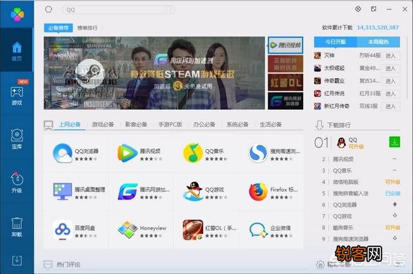
Task: Click inside the QQ search field
Action: [x=119, y=10]
